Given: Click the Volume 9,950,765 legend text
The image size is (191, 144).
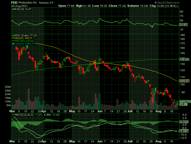Looking at the screenshot, I should [x=25, y=44].
